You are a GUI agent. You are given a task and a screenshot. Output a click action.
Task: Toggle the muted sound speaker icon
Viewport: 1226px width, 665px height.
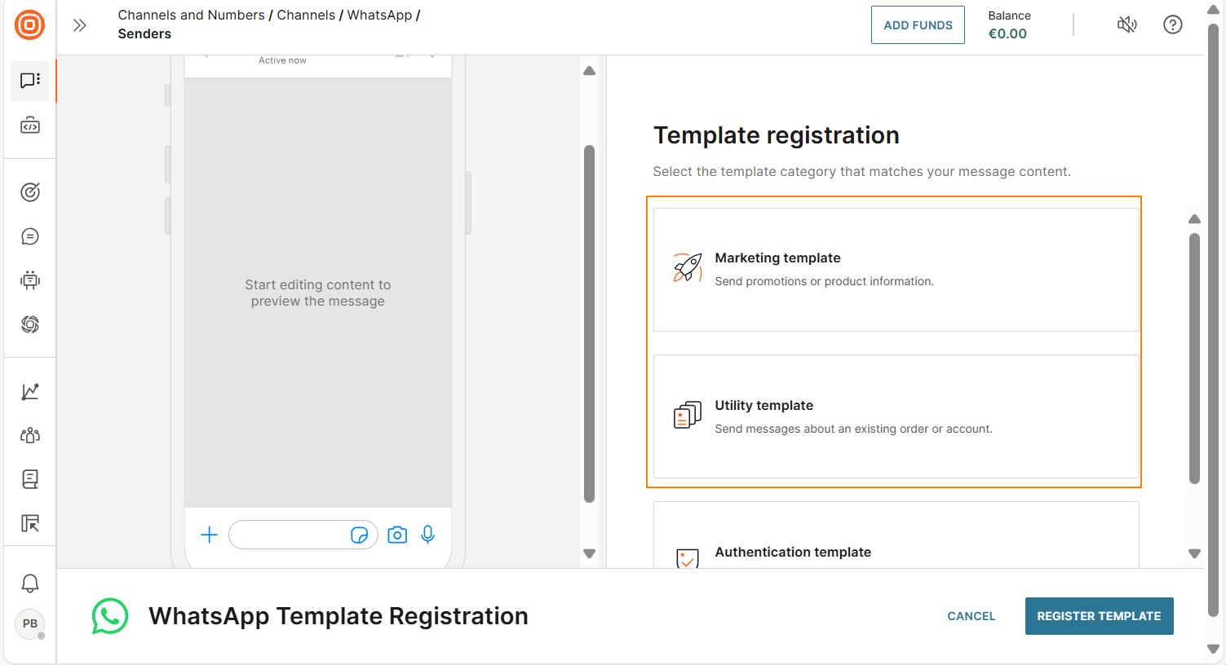[1126, 24]
